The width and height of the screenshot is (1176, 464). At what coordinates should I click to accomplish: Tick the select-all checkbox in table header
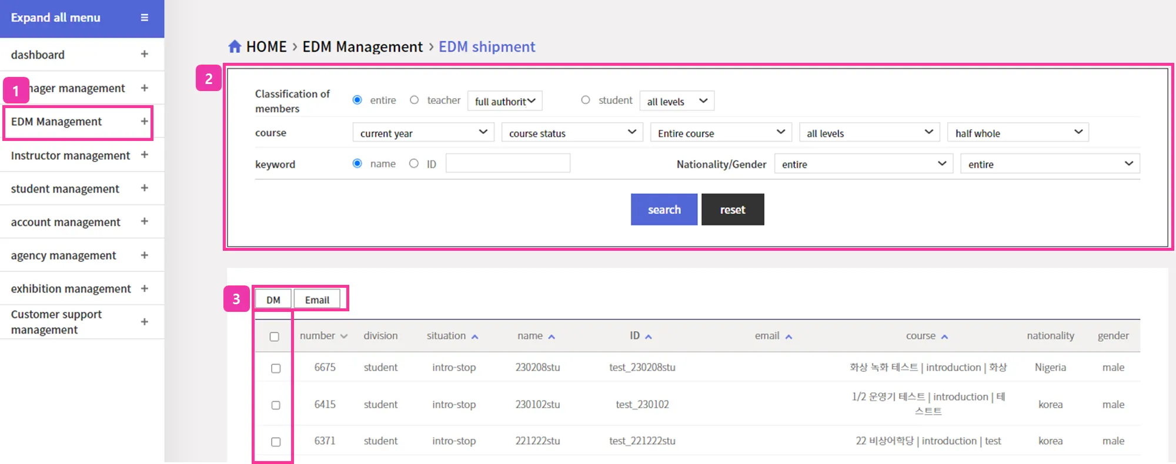click(x=274, y=337)
